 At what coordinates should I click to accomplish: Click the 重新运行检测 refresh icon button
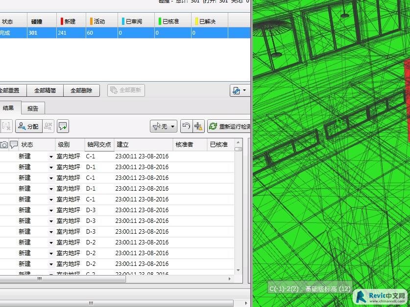click(229, 126)
